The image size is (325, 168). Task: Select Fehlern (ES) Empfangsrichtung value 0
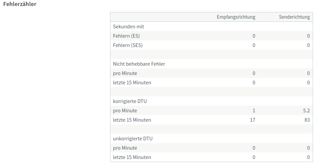[254, 36]
